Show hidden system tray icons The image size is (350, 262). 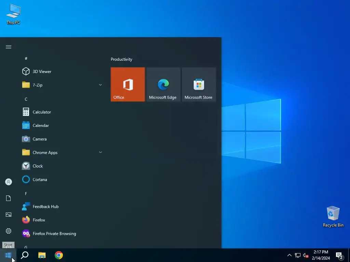click(289, 255)
